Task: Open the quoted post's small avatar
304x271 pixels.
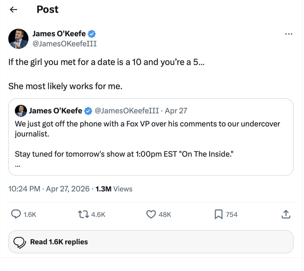Action: pos(21,111)
